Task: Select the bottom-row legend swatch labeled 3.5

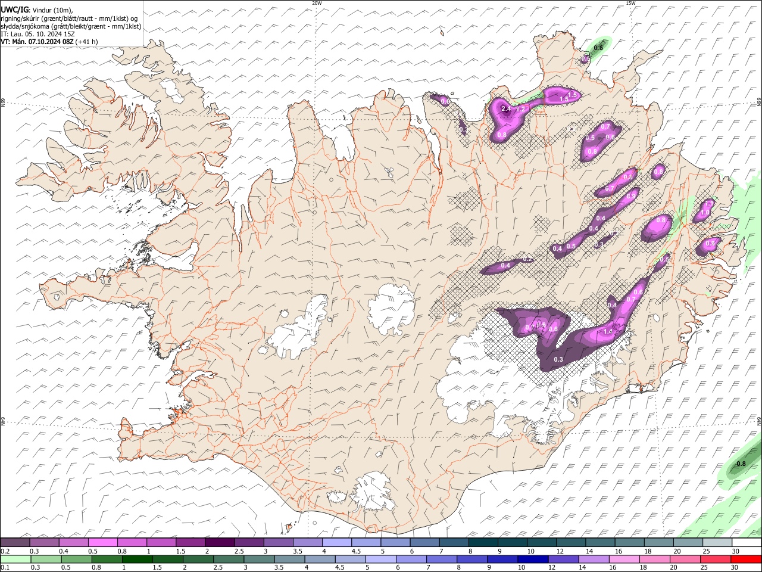Action: pos(289,559)
